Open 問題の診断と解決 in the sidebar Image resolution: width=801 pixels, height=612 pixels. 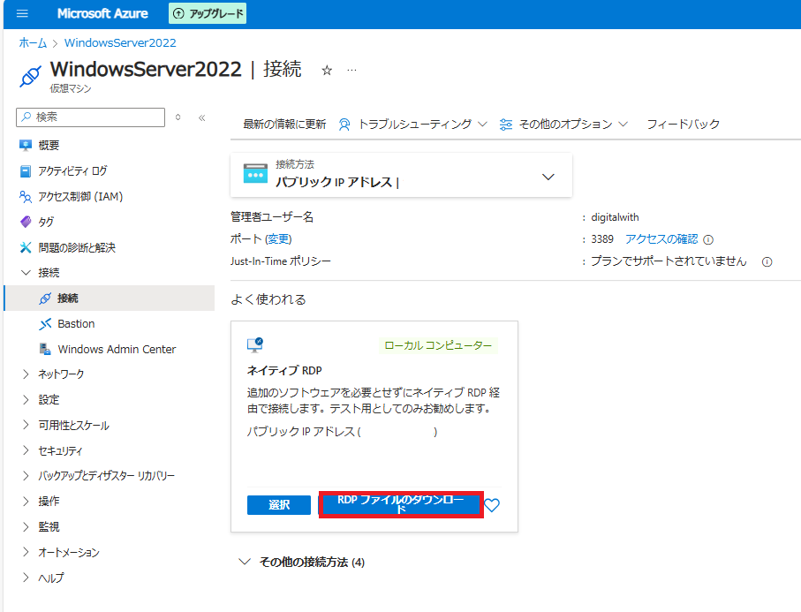coord(77,248)
